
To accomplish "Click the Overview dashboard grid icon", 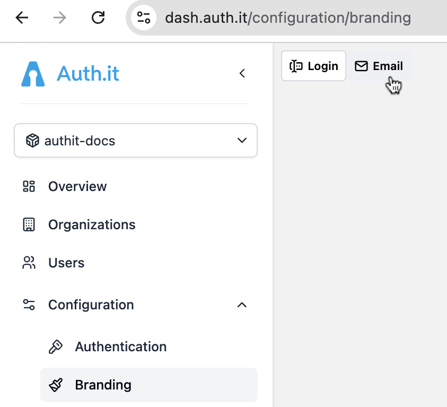I will (x=29, y=186).
